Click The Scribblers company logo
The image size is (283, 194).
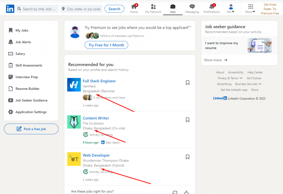[74, 122]
